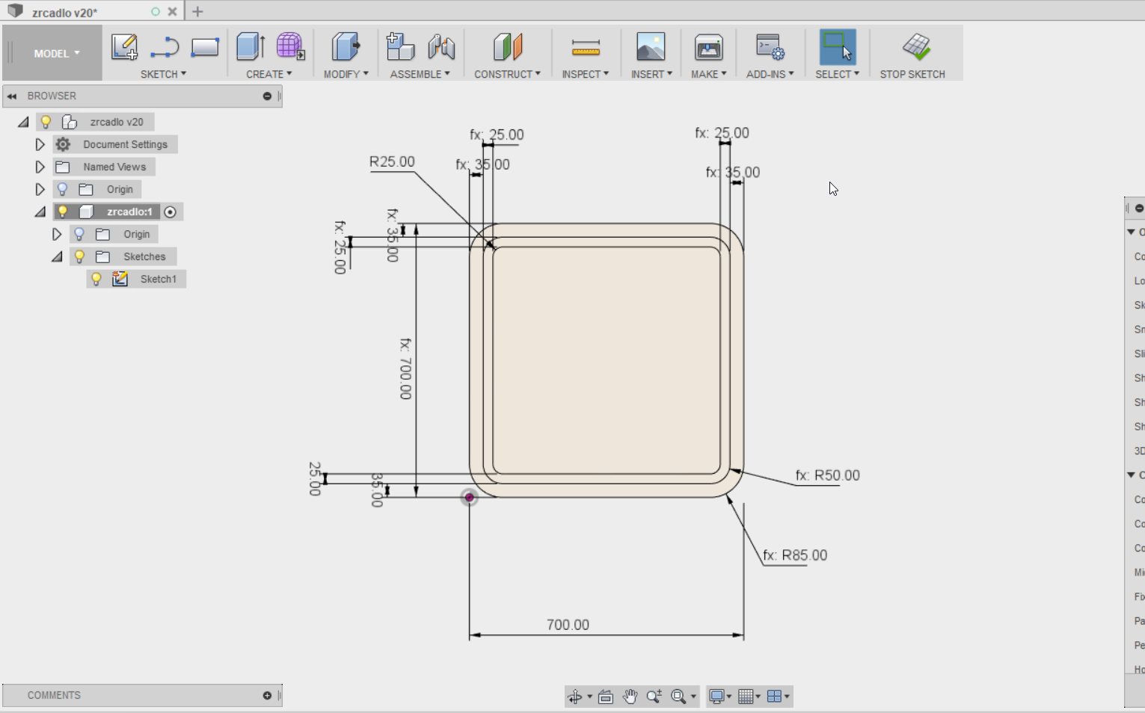This screenshot has width=1145, height=713.
Task: Click the Measure ruler icon
Action: [586, 48]
